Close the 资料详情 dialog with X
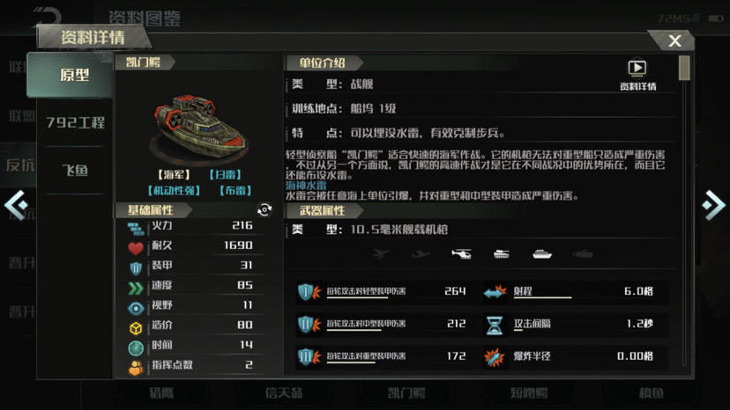 (x=674, y=40)
